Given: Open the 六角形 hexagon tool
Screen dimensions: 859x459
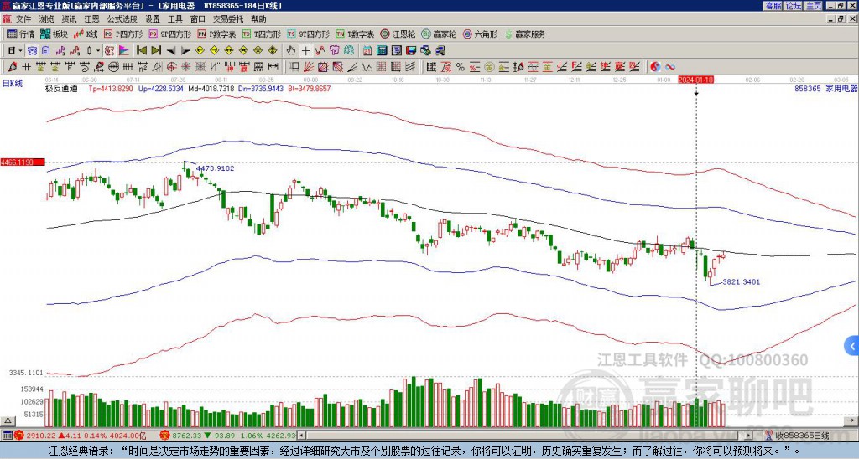Looking at the screenshot, I should coord(481,34).
